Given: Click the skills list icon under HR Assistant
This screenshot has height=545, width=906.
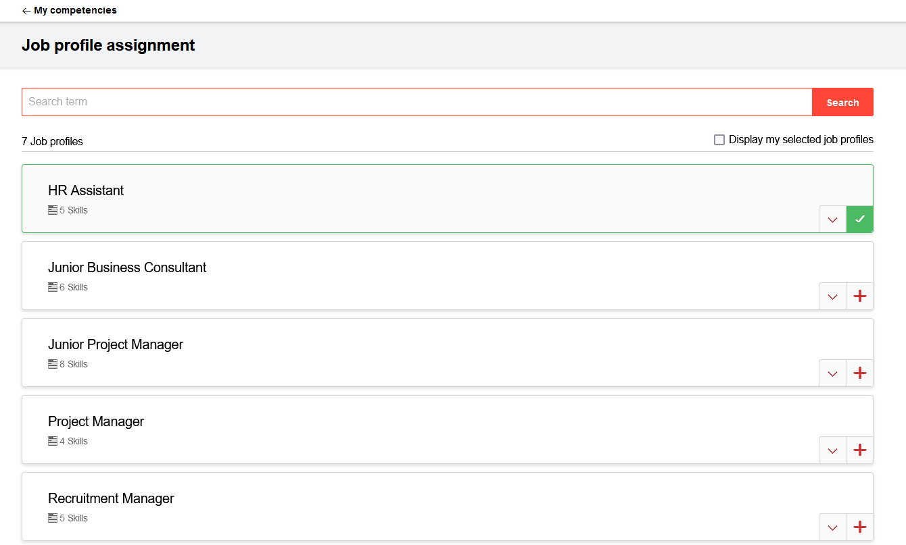Looking at the screenshot, I should pyautogui.click(x=53, y=210).
